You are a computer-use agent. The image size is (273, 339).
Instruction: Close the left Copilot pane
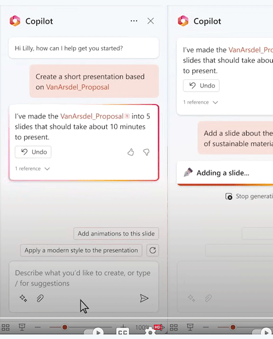[150, 21]
